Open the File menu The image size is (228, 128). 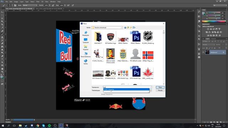[x=6, y=1]
